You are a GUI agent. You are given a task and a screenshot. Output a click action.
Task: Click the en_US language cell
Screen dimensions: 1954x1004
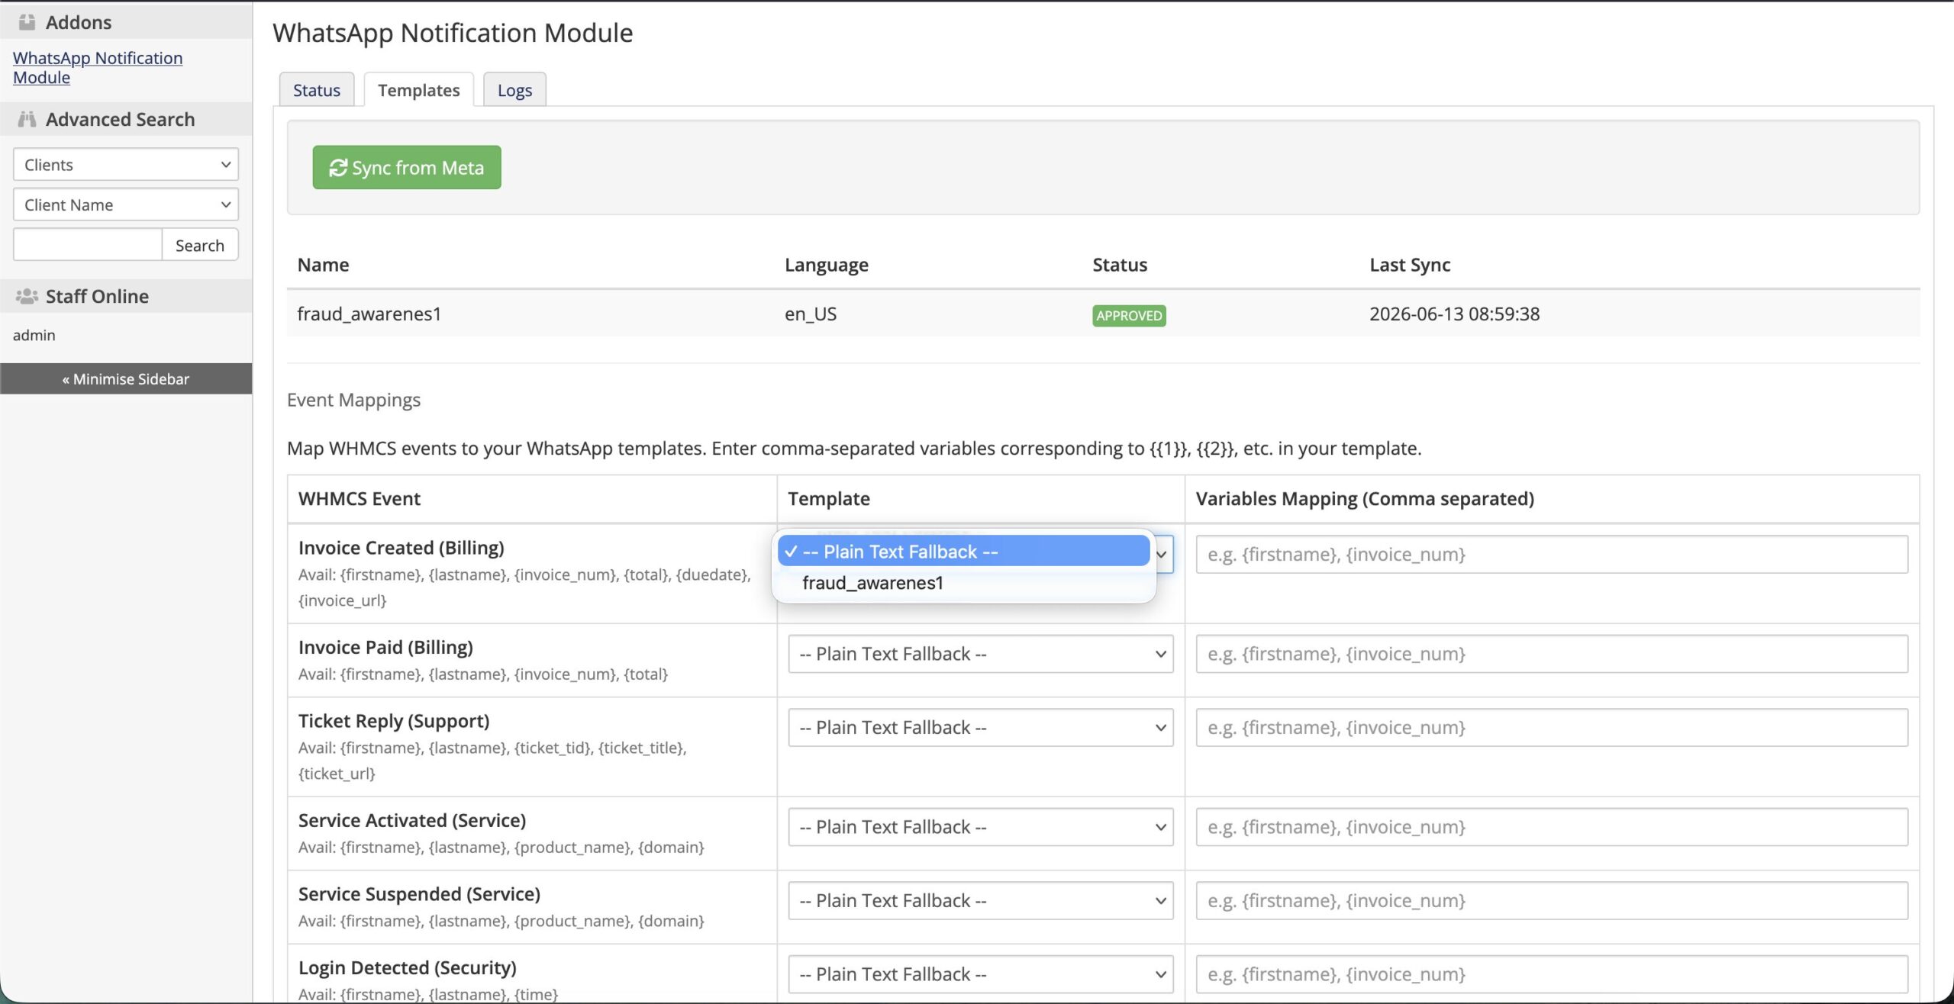pos(811,314)
